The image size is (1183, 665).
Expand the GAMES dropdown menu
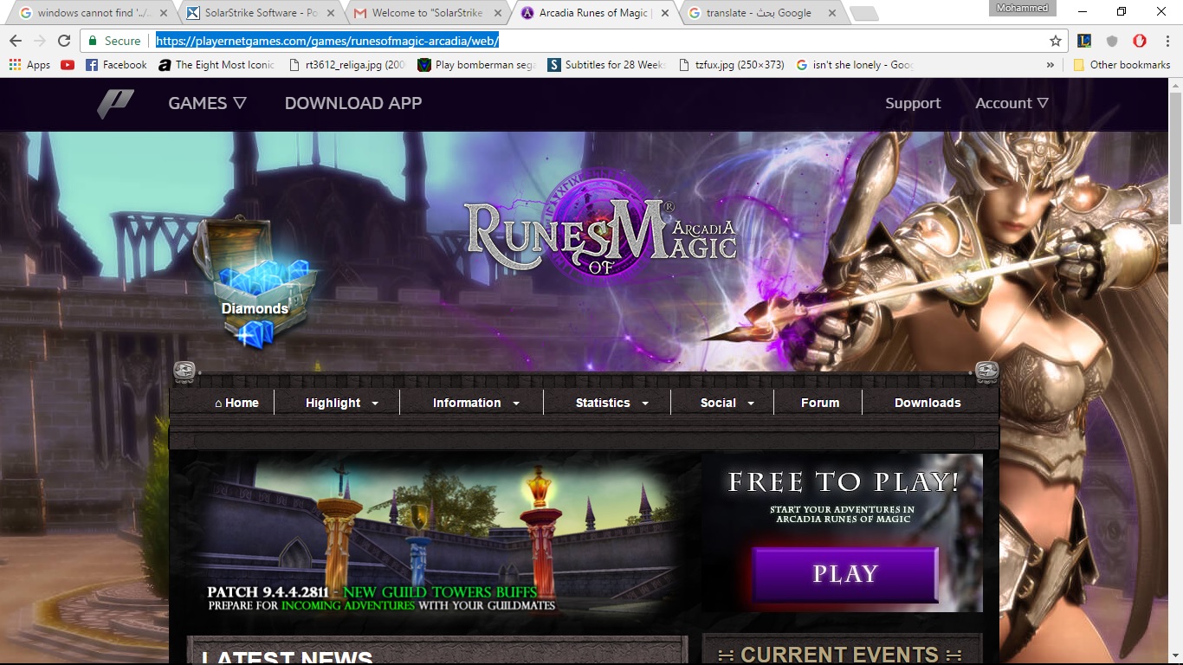tap(207, 103)
